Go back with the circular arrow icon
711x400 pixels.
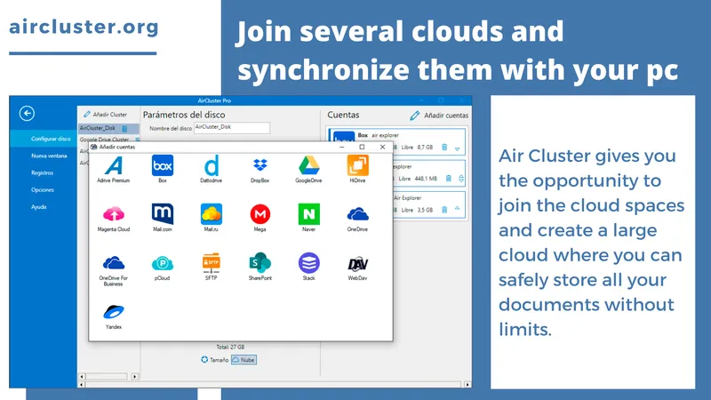[27, 114]
